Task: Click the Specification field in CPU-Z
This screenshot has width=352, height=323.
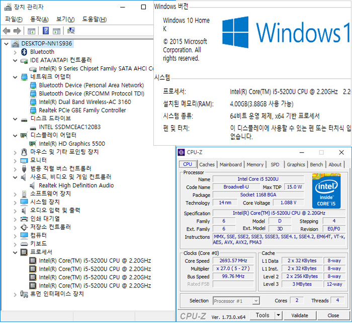Action: pos(279,213)
